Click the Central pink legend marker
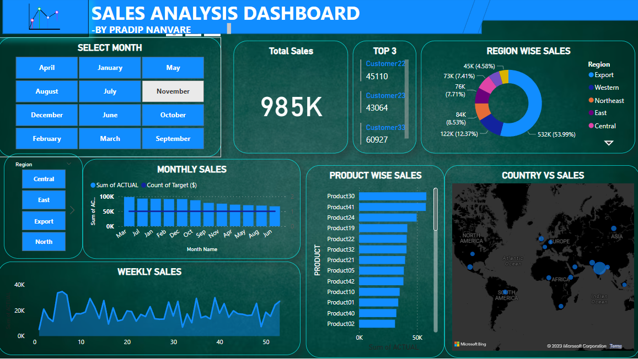The height and width of the screenshot is (359, 638). tap(591, 126)
